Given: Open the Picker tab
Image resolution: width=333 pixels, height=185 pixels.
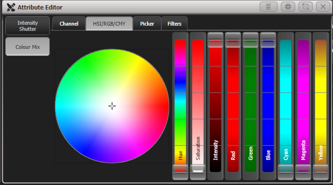Looking at the screenshot, I should tap(147, 24).
